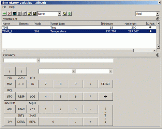
Task: Click the Node column header
Action: pos(42,24)
